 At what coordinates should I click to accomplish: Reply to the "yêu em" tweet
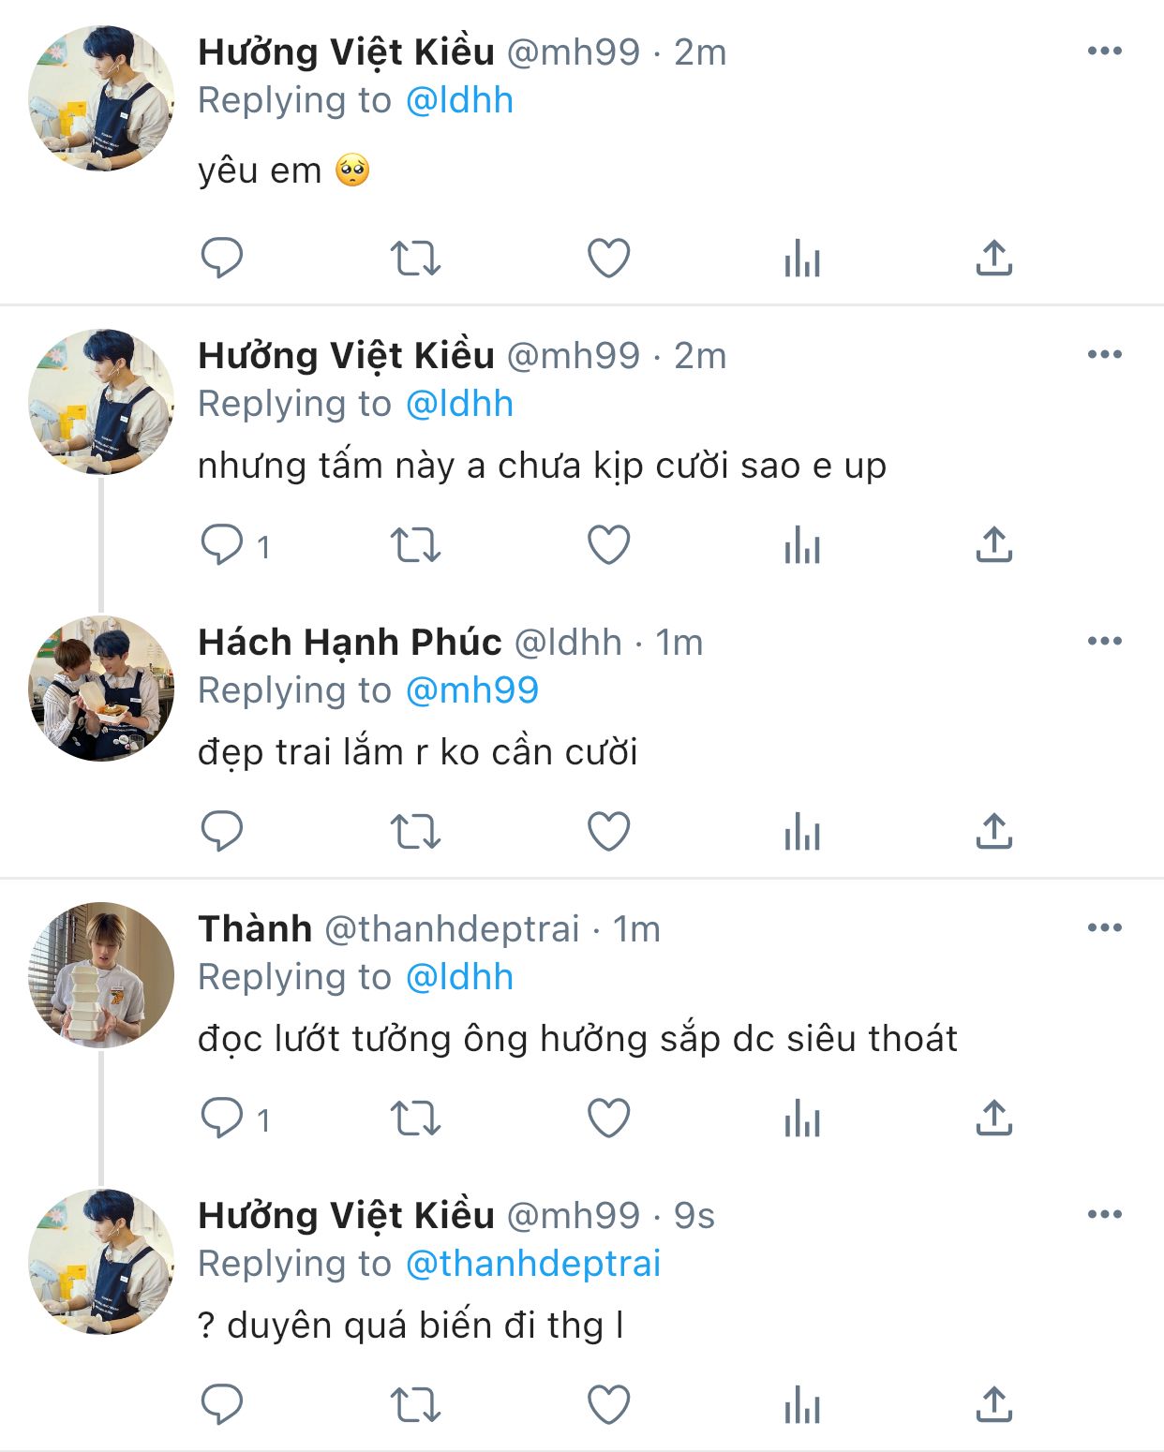click(x=222, y=258)
